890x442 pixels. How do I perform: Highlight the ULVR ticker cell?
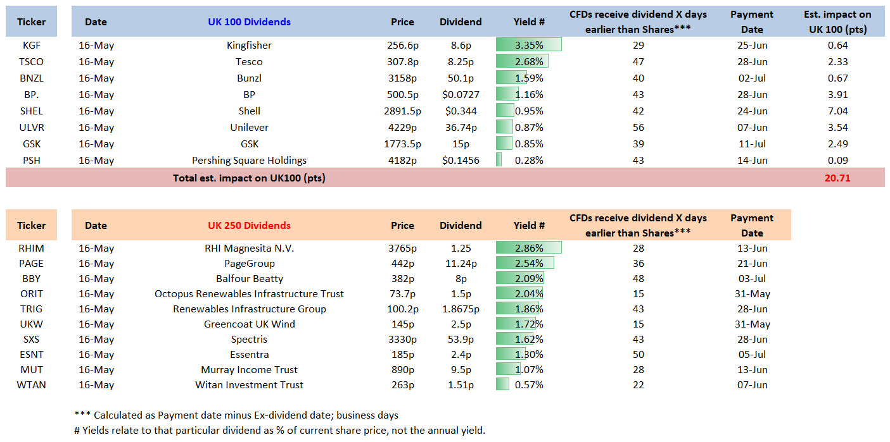[x=31, y=128]
